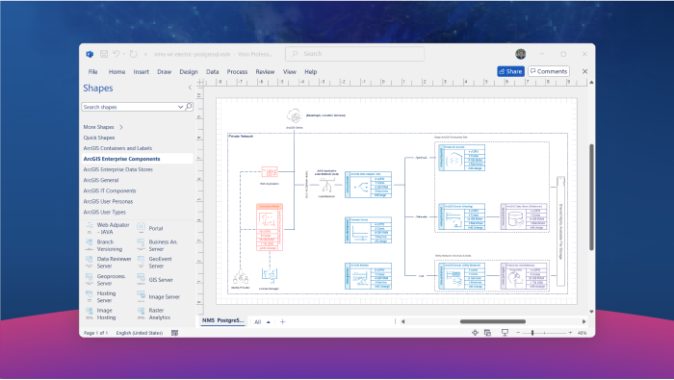Screen dimensions: 674x380
Task: Collapse the Shapes pane with chevron
Action: 190,88
